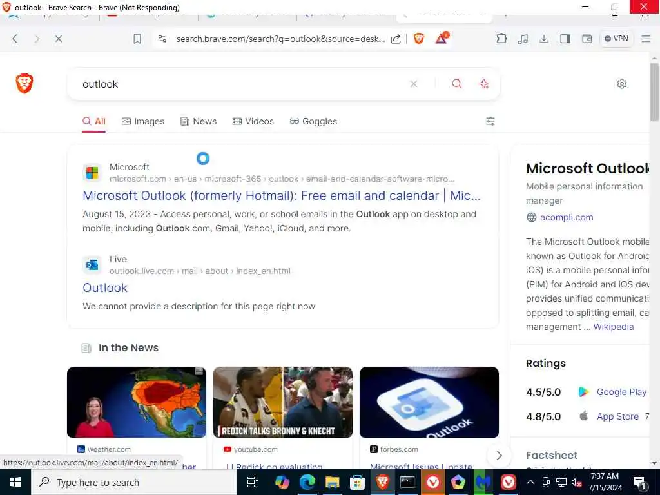
Task: Show hidden system tray icons chevron
Action: (530, 482)
